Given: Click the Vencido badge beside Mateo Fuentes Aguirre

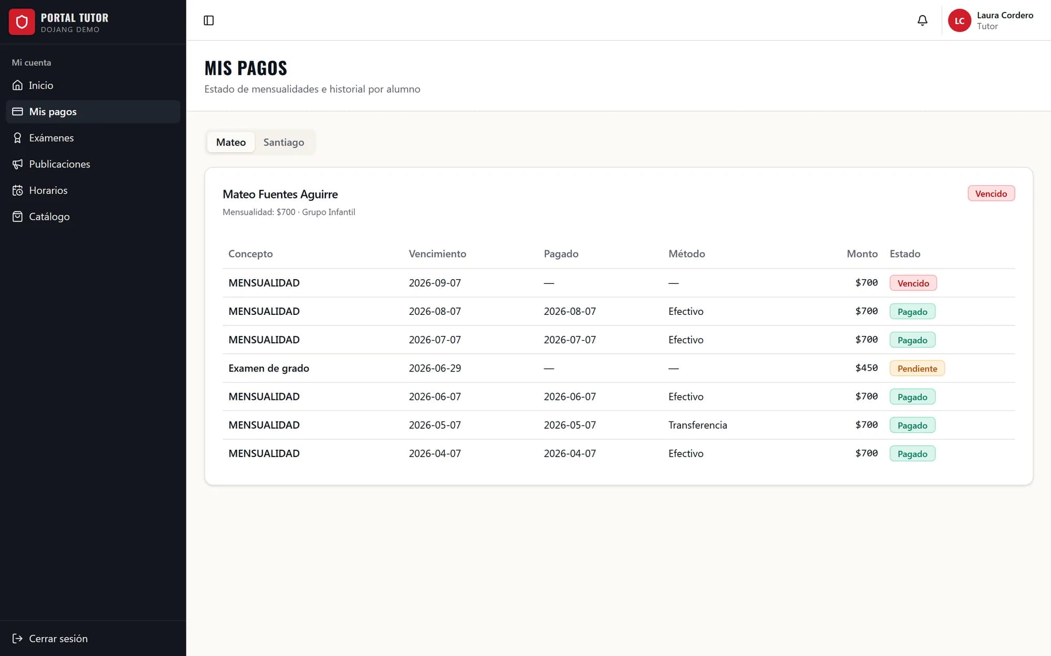Looking at the screenshot, I should pos(991,193).
